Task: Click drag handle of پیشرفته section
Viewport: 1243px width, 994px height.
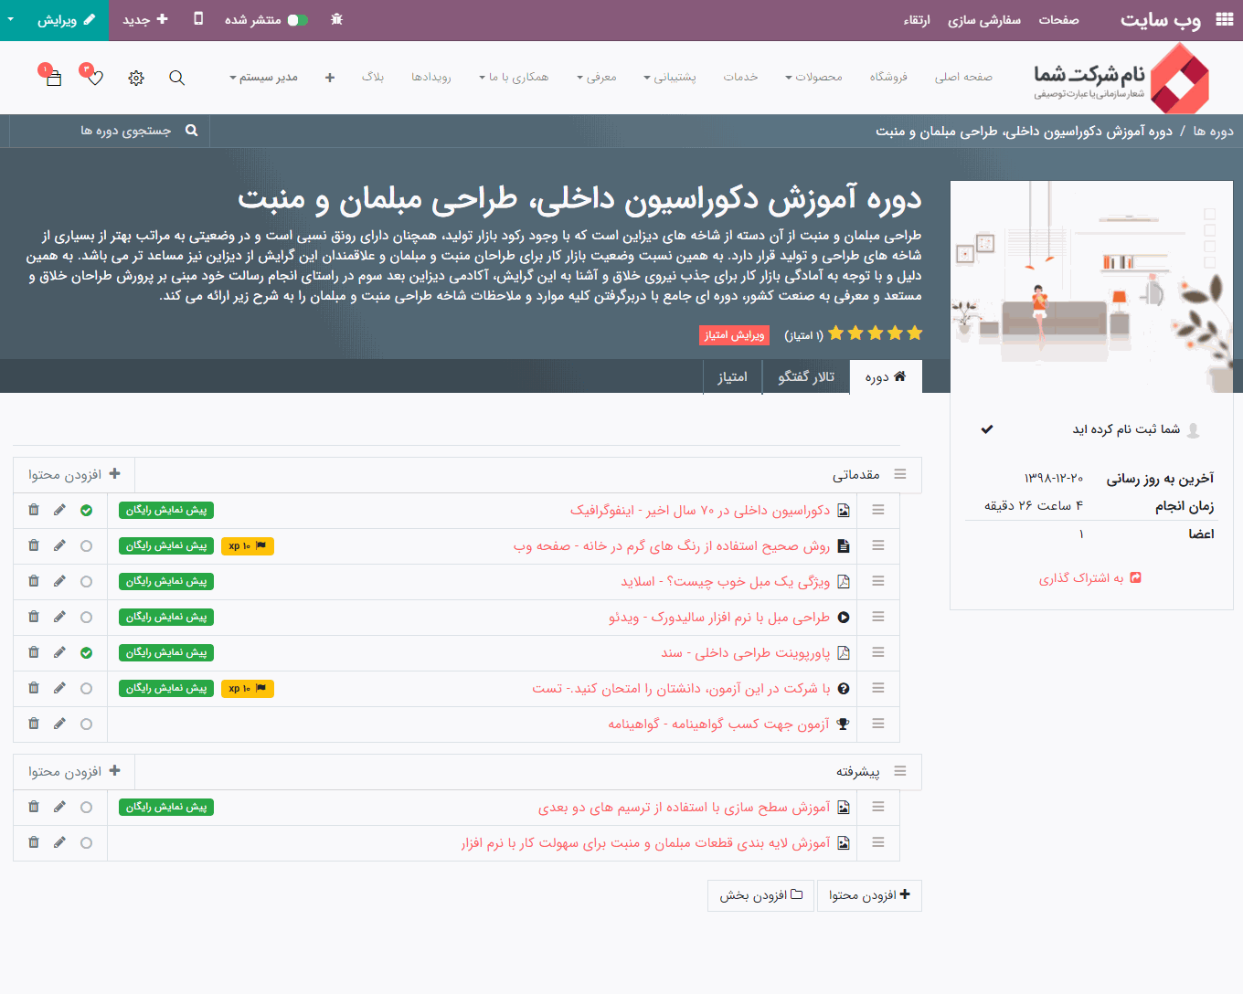Action: point(900,771)
